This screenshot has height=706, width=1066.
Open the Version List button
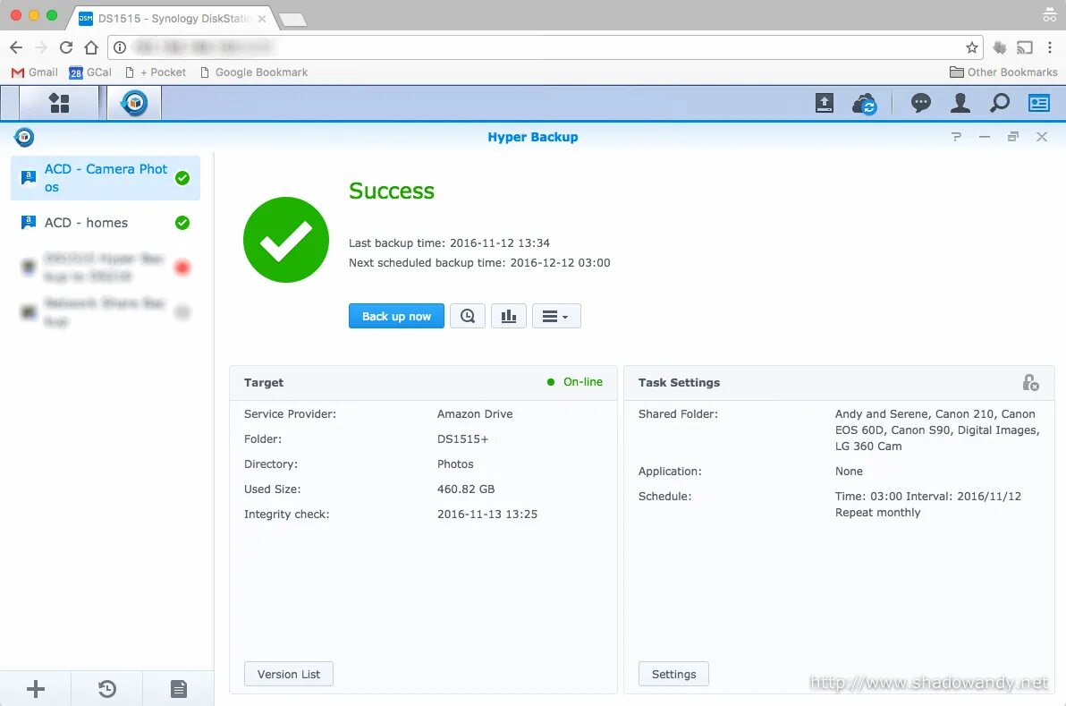point(288,674)
